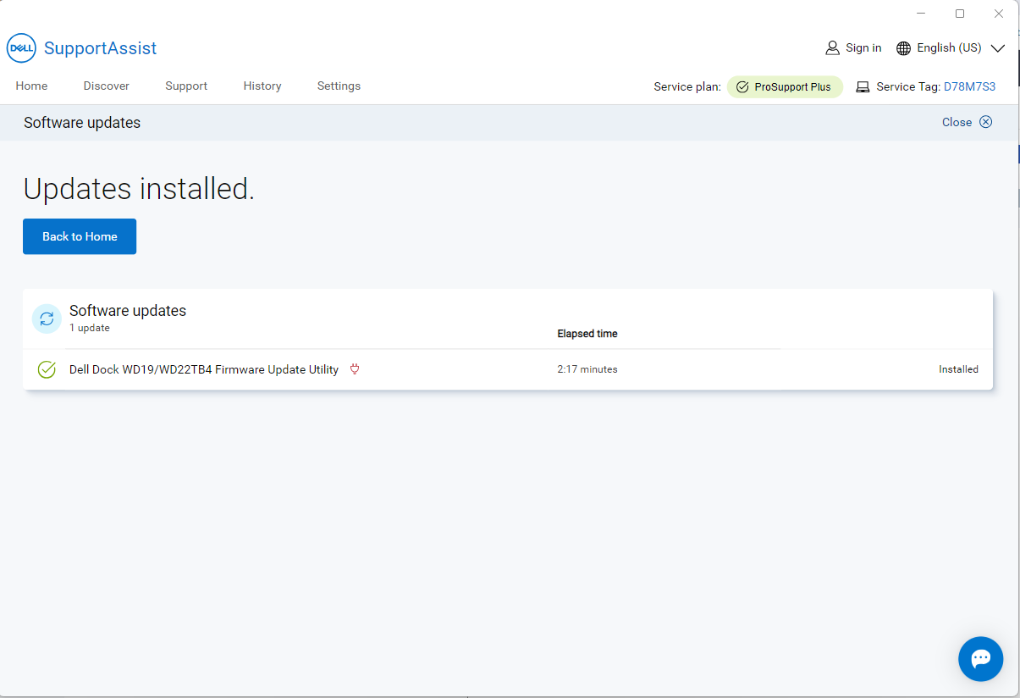This screenshot has width=1020, height=698.
Task: Open the History tab
Action: [x=262, y=86]
